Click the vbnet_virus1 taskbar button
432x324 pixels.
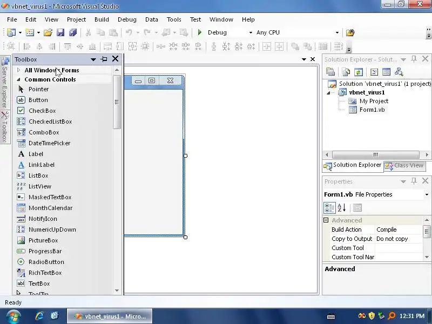coord(110,316)
